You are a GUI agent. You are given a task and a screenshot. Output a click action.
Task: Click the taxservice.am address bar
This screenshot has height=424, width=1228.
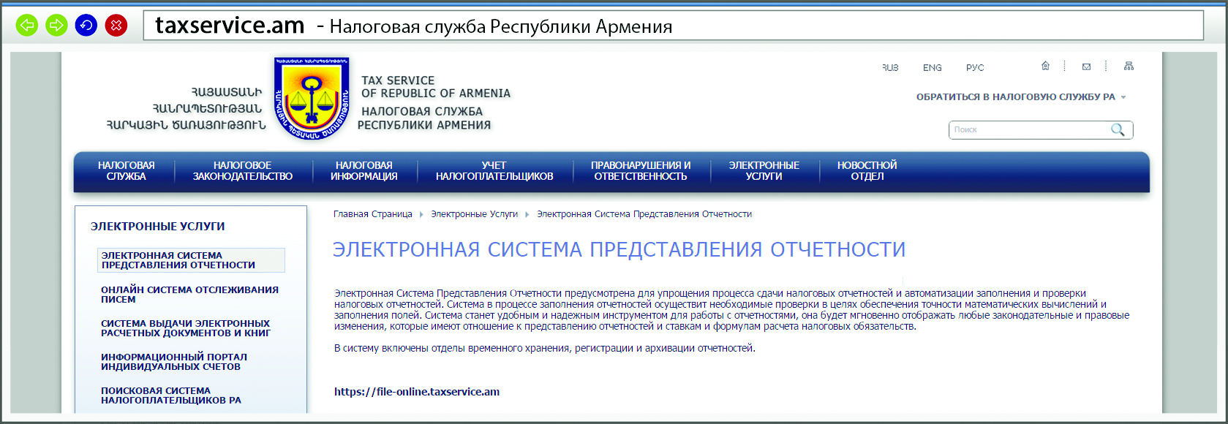(x=673, y=26)
